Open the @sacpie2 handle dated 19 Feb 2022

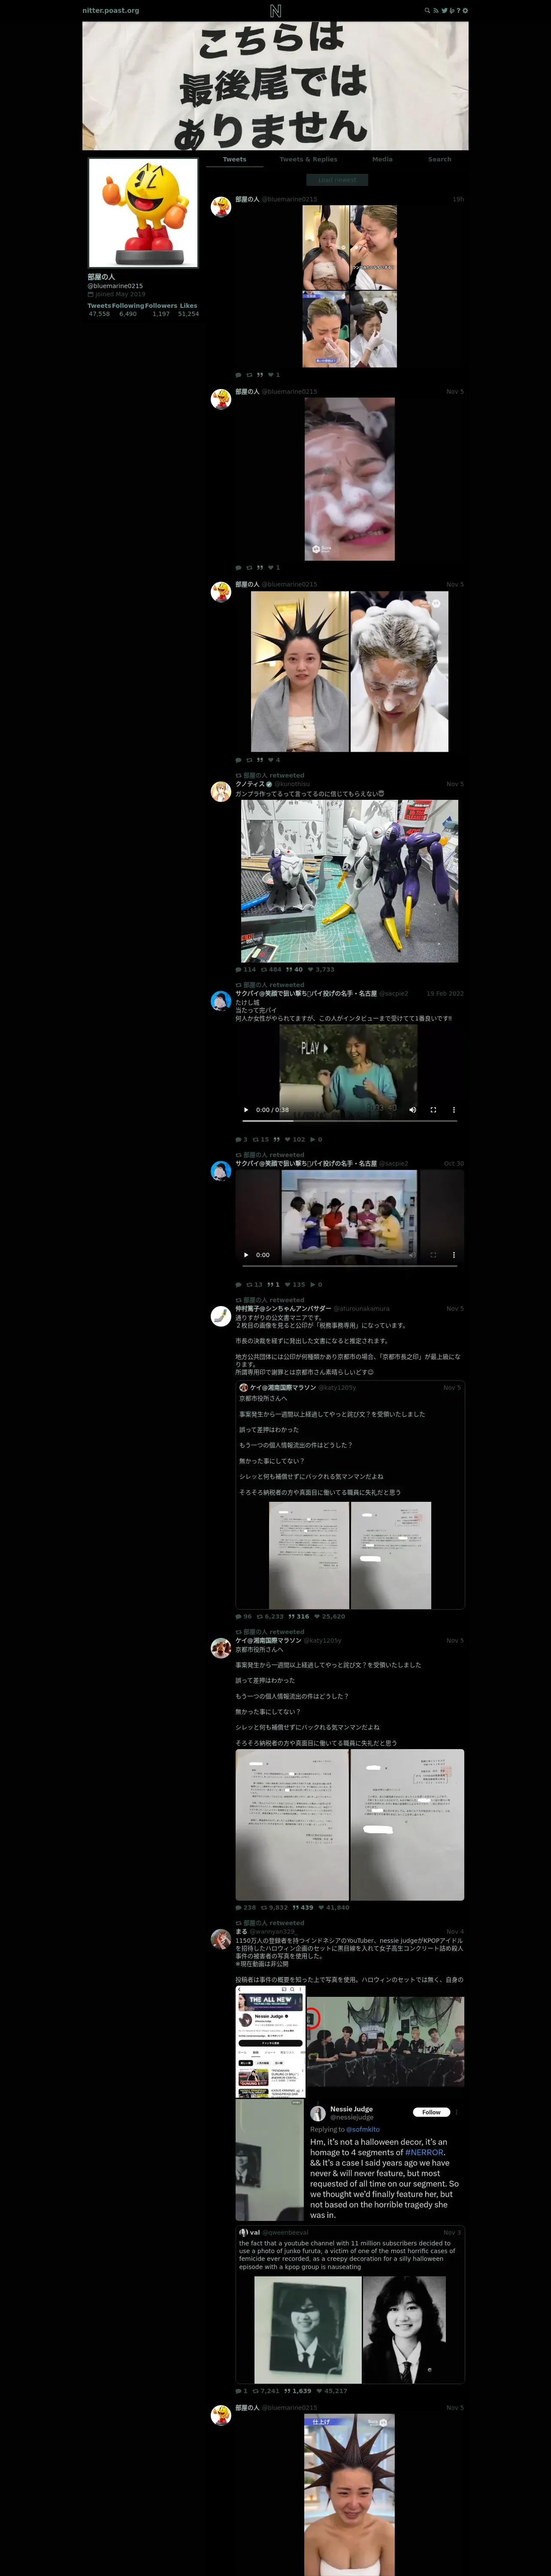[x=394, y=993]
